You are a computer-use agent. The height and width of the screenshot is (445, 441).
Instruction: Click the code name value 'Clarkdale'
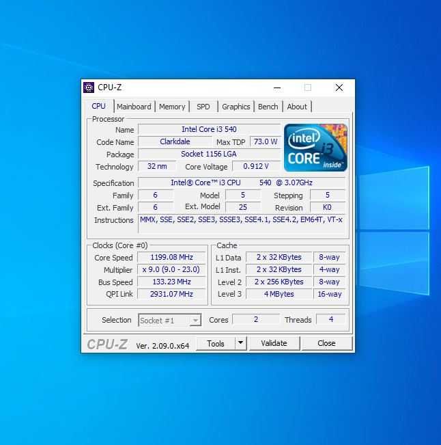tap(175, 141)
